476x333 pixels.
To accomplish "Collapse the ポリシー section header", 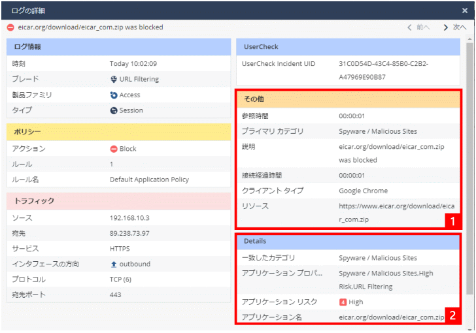I will (x=118, y=132).
